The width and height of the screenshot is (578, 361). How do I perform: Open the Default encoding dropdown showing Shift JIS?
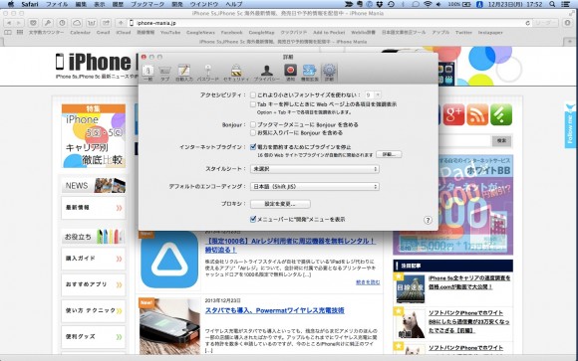[315, 187]
